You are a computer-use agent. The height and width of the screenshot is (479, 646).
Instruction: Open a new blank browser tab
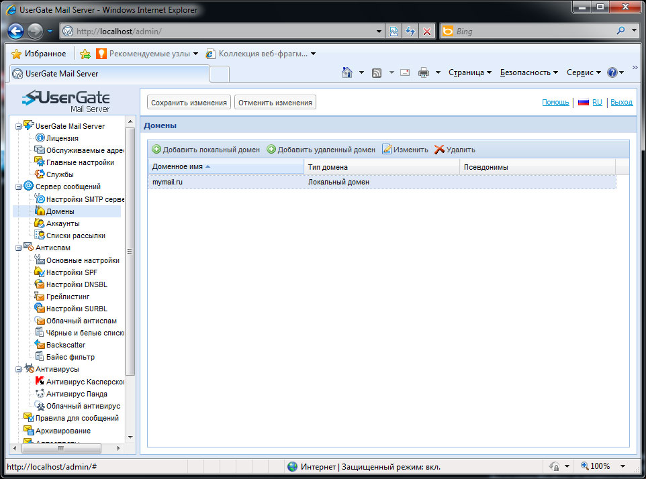220,74
